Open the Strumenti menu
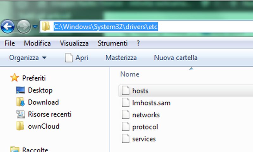 [113, 43]
